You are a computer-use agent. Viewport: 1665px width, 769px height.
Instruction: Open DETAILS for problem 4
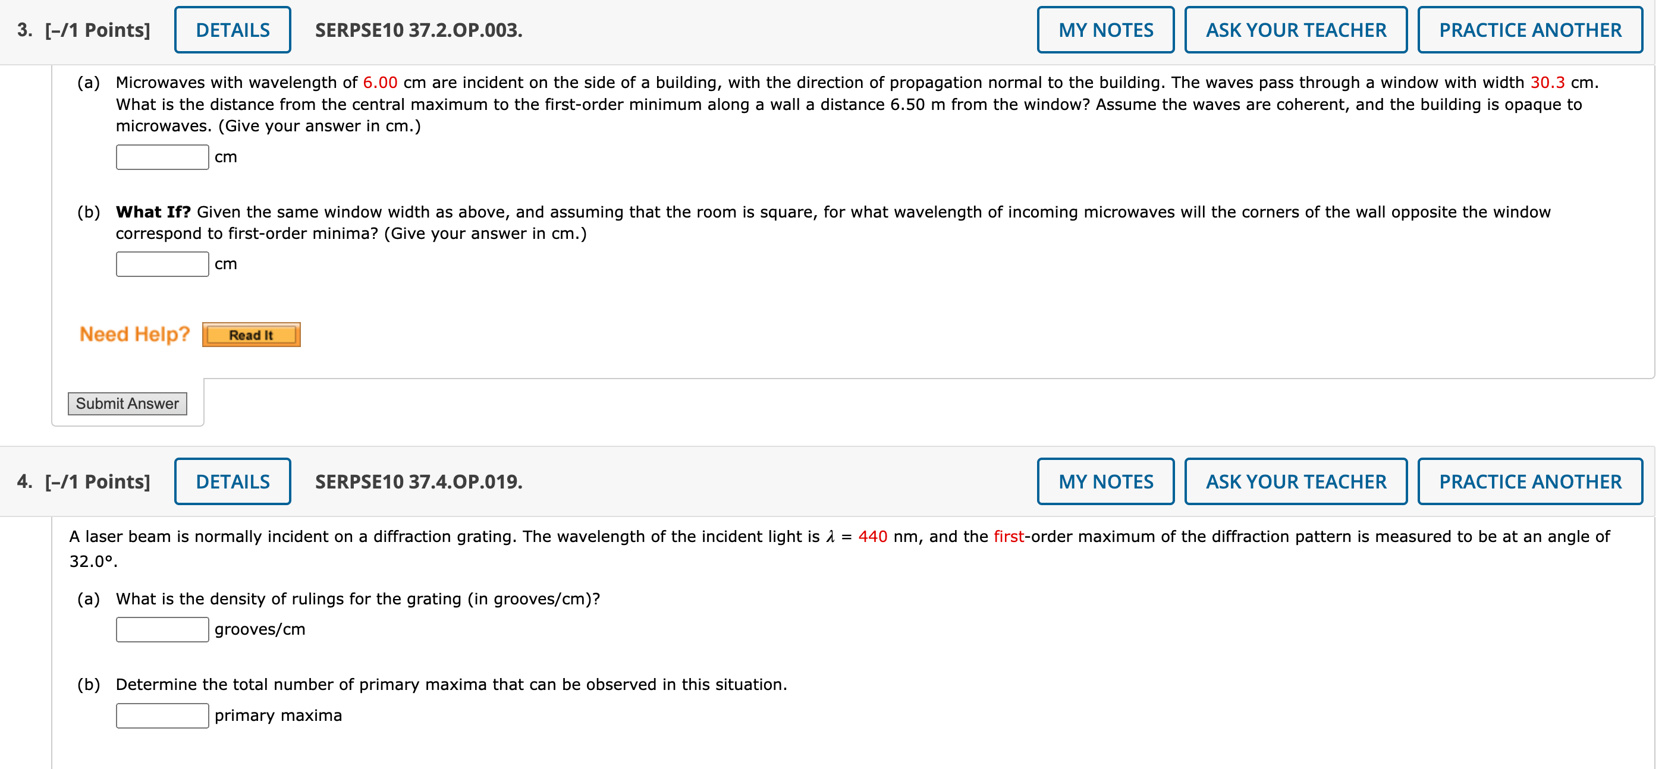coord(231,481)
